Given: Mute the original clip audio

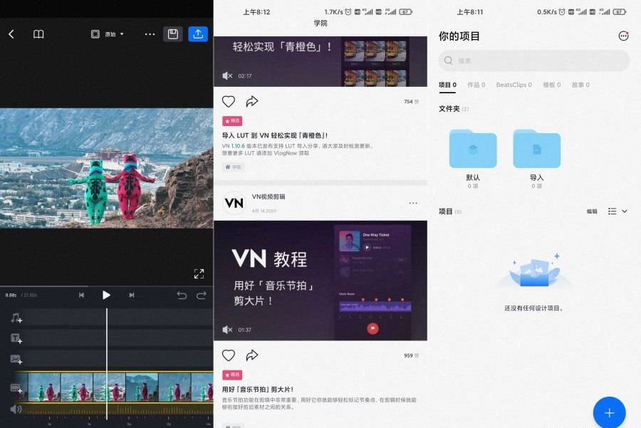Looking at the screenshot, I should tap(16, 409).
